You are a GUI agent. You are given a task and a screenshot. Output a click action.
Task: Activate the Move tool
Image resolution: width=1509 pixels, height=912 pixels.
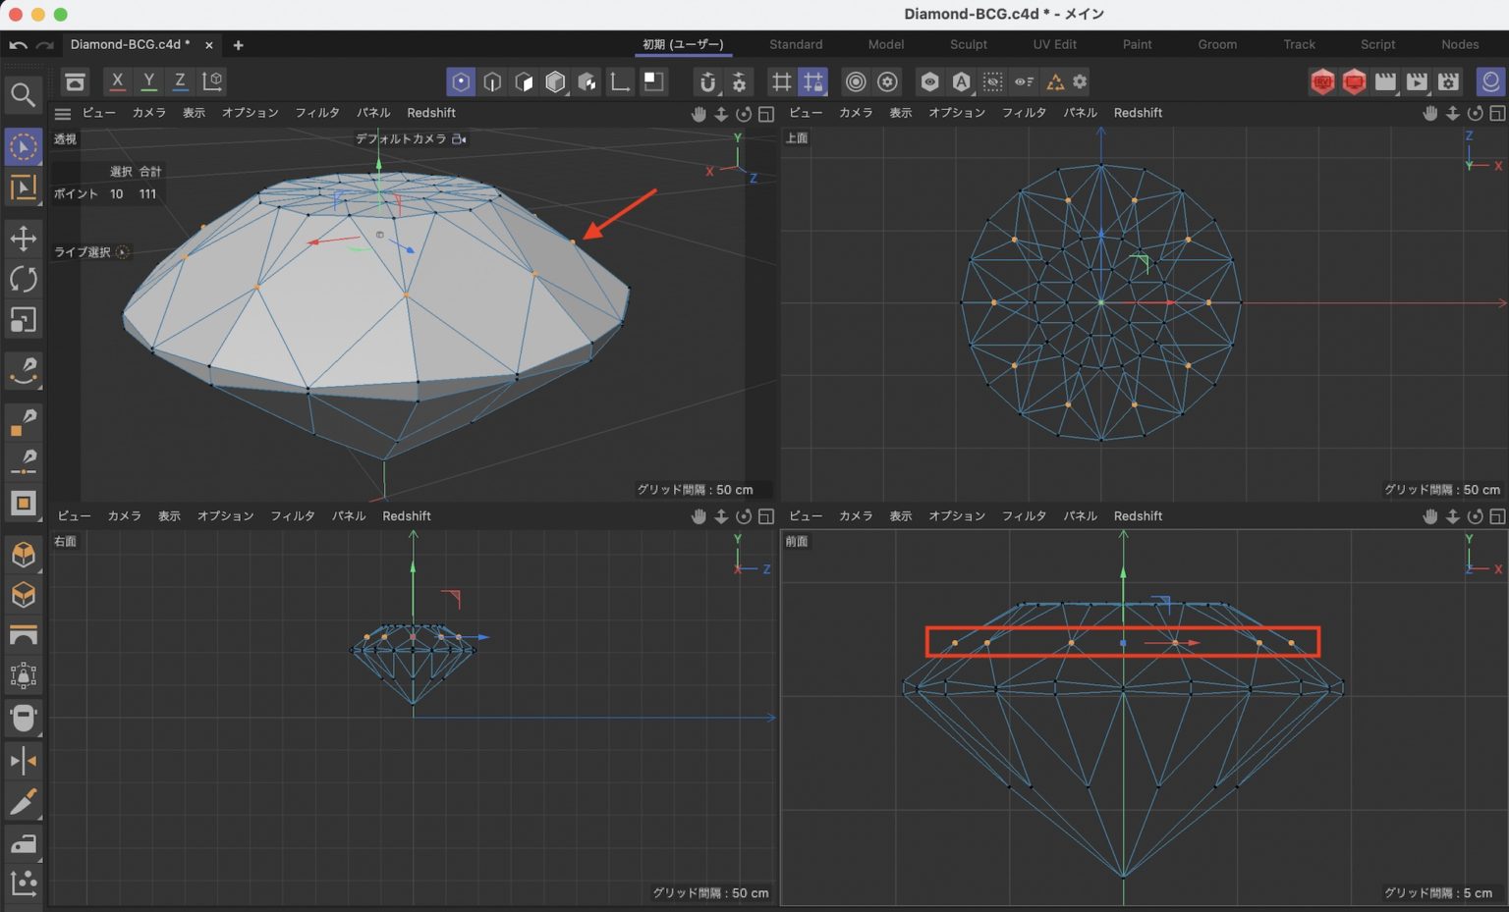click(x=24, y=238)
